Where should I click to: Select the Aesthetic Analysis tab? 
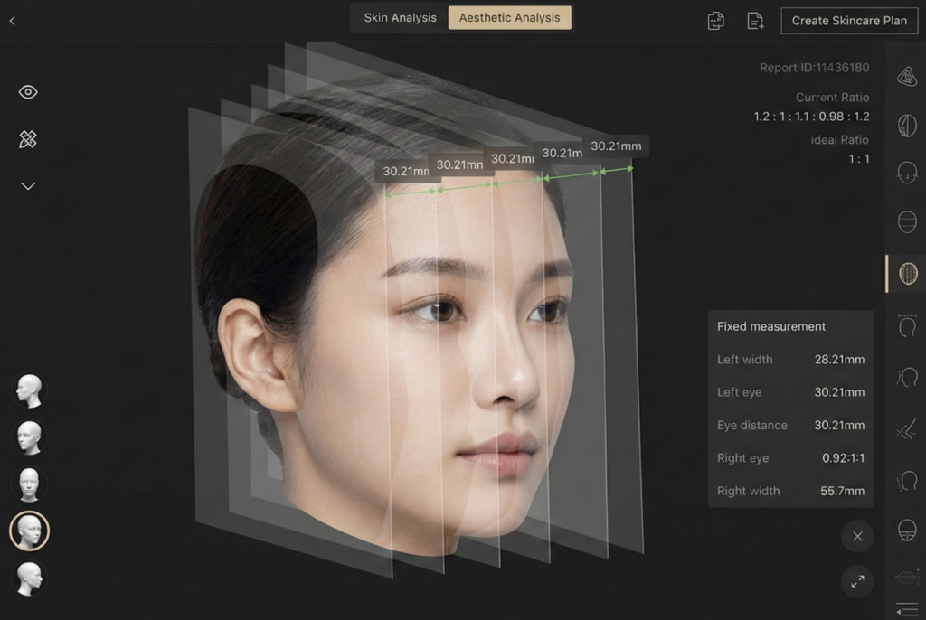pyautogui.click(x=509, y=18)
